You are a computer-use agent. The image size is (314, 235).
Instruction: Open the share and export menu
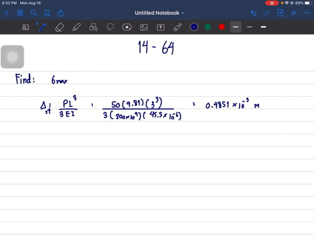(61, 13)
